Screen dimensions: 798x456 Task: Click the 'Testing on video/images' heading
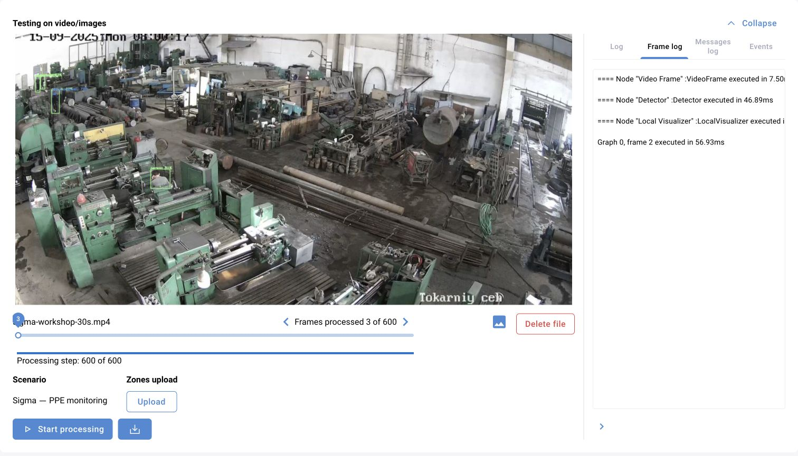(x=59, y=23)
